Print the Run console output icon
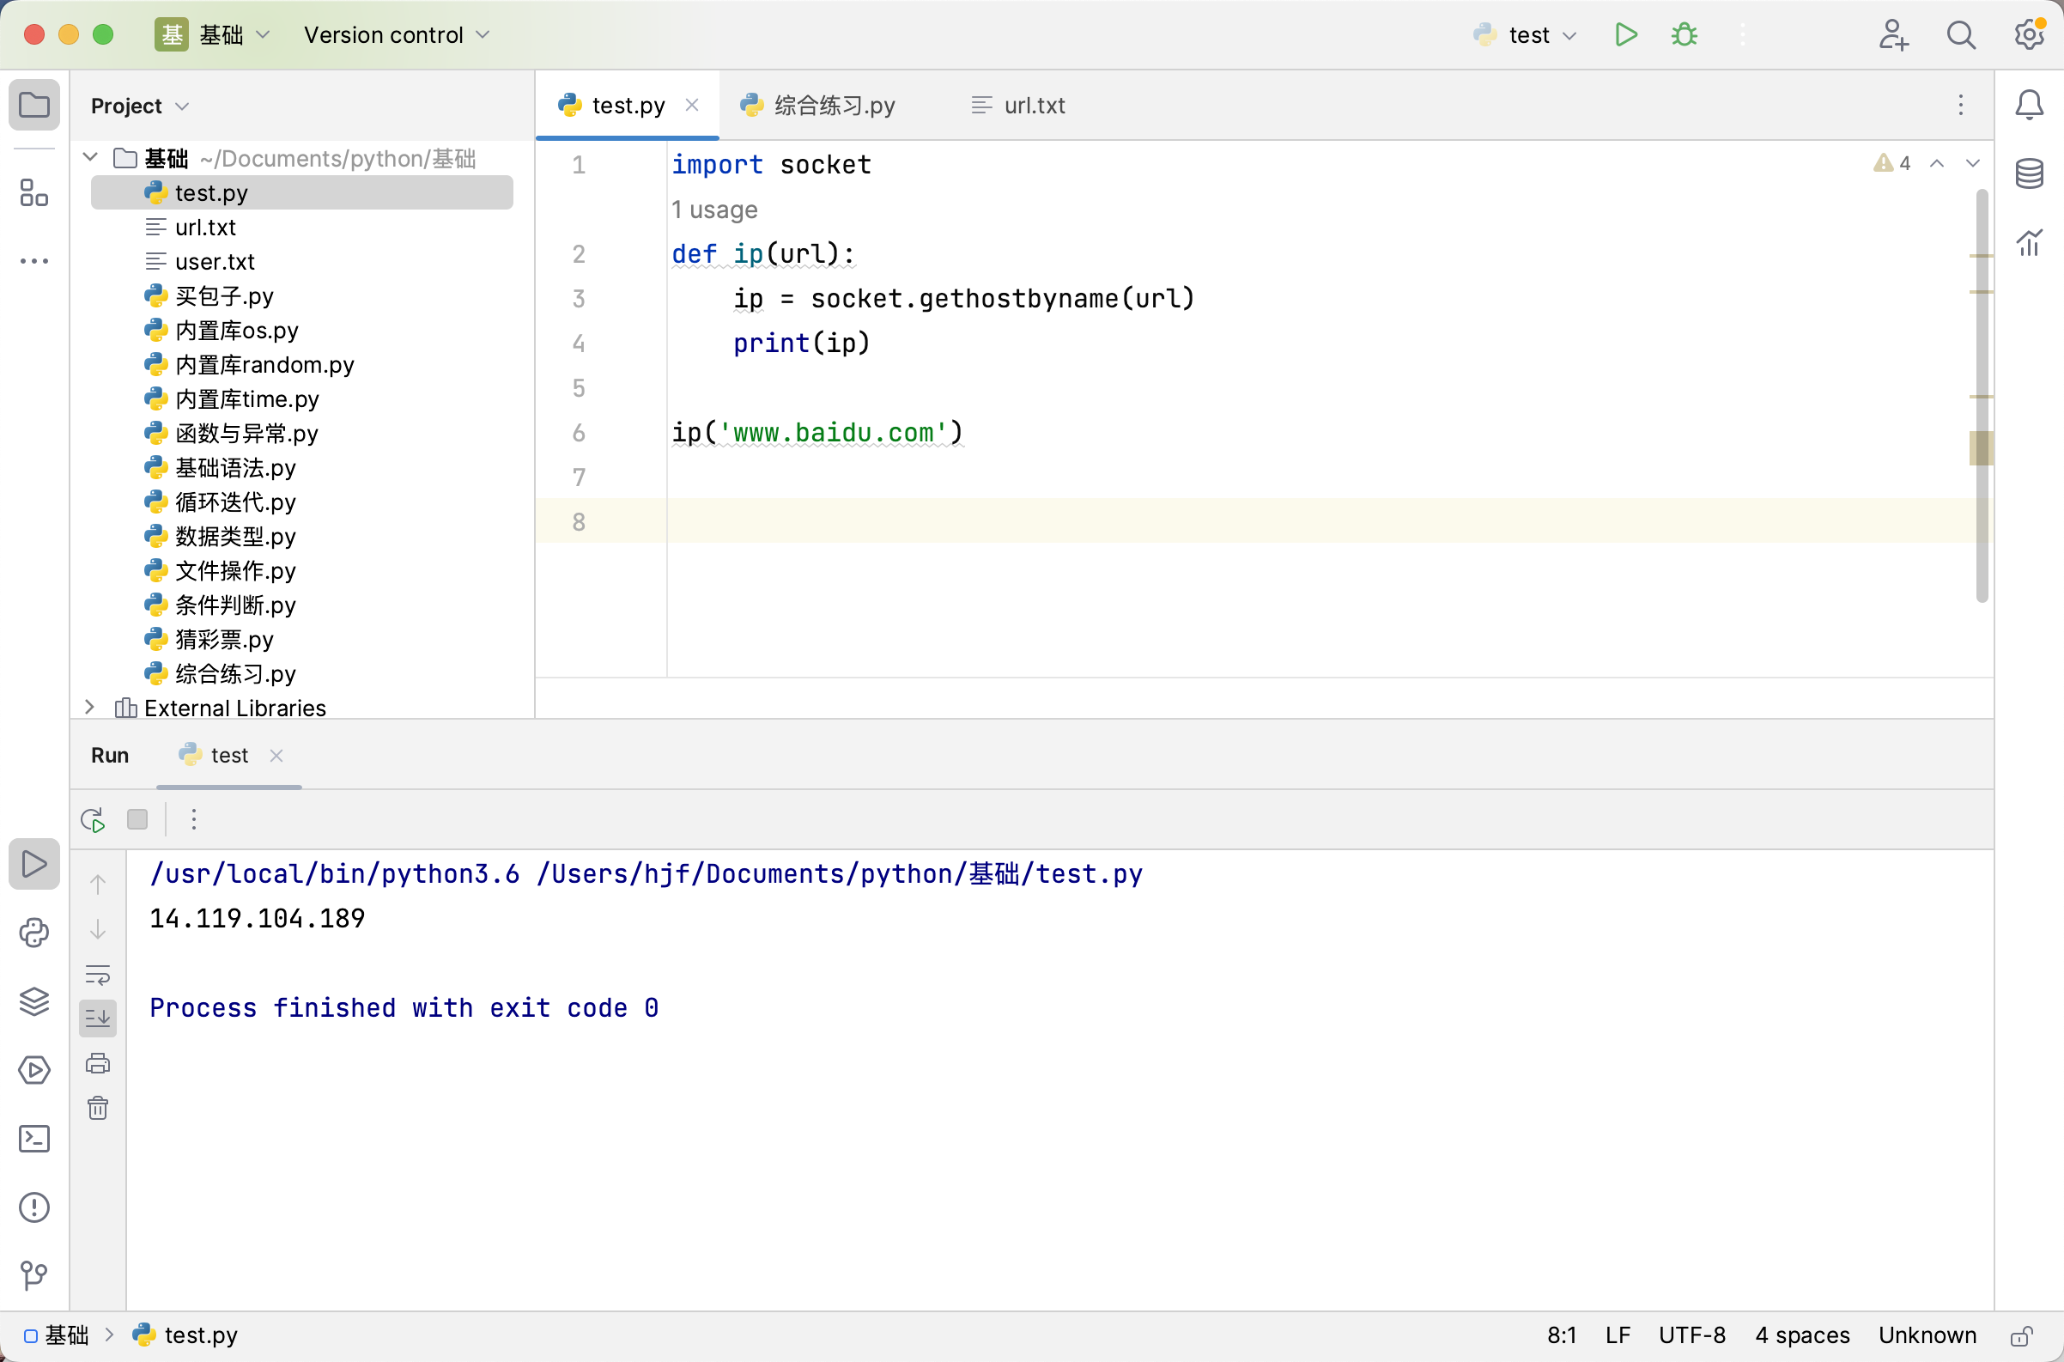The height and width of the screenshot is (1362, 2064). (x=98, y=1063)
